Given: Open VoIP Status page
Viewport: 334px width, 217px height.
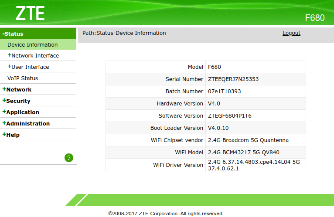Looking at the screenshot, I should 23,78.
